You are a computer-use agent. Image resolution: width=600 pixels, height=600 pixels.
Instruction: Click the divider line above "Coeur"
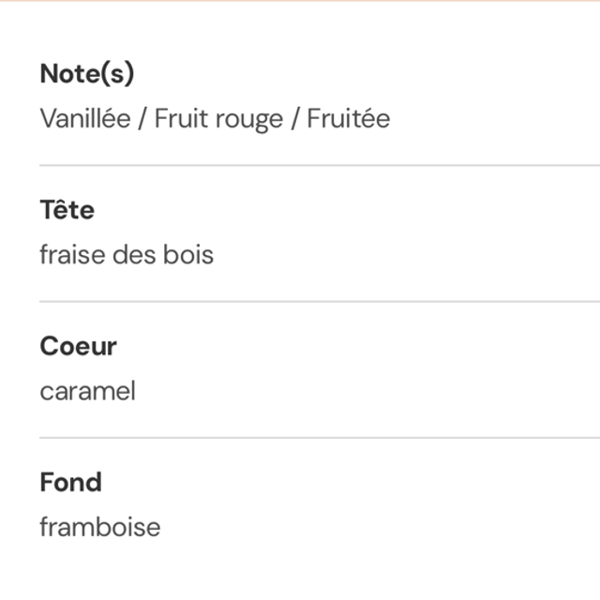(319, 302)
